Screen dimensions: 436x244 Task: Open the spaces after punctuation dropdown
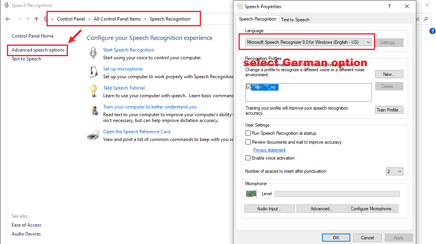[x=394, y=172]
